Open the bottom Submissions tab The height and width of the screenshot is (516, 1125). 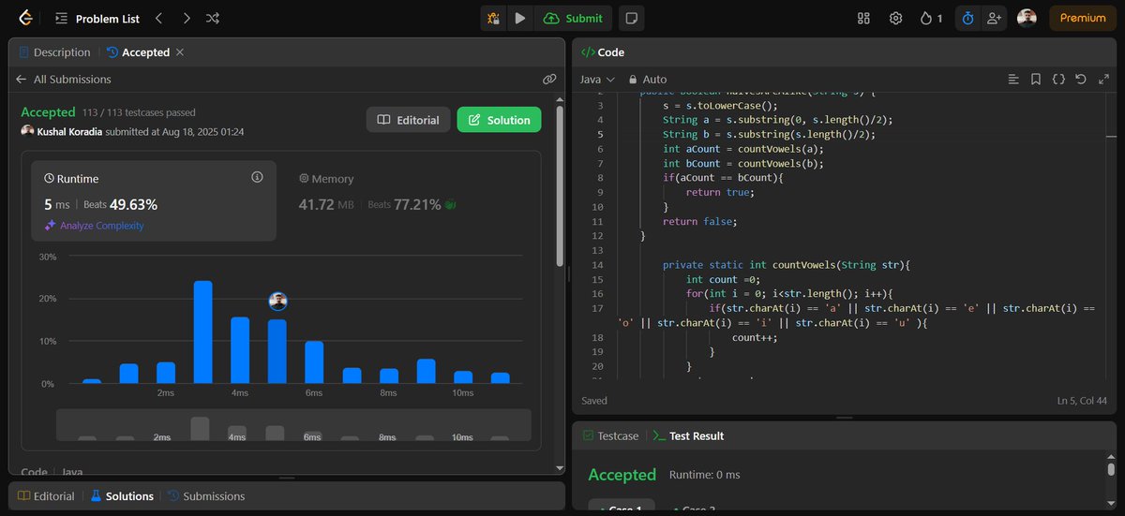coord(206,496)
